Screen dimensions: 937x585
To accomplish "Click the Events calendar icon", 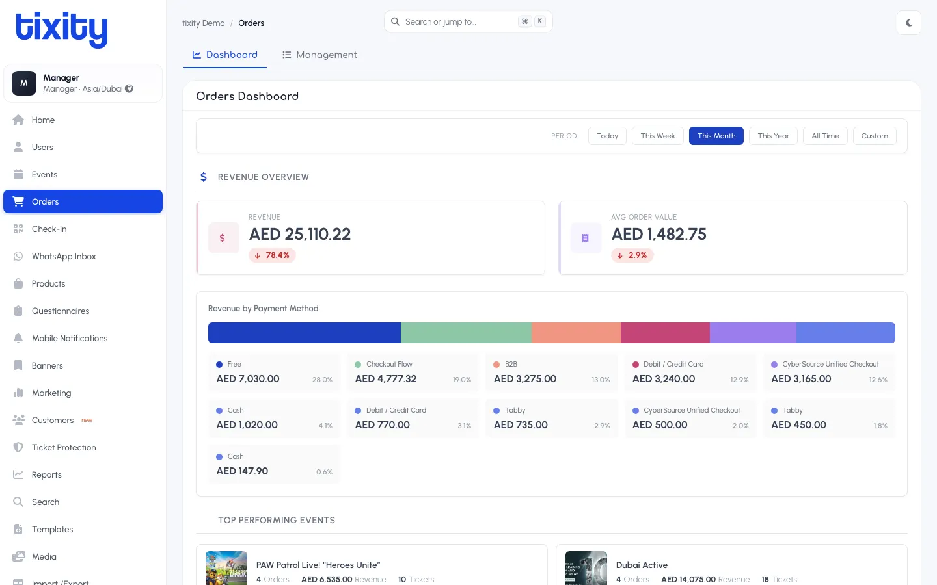I will tap(18, 174).
